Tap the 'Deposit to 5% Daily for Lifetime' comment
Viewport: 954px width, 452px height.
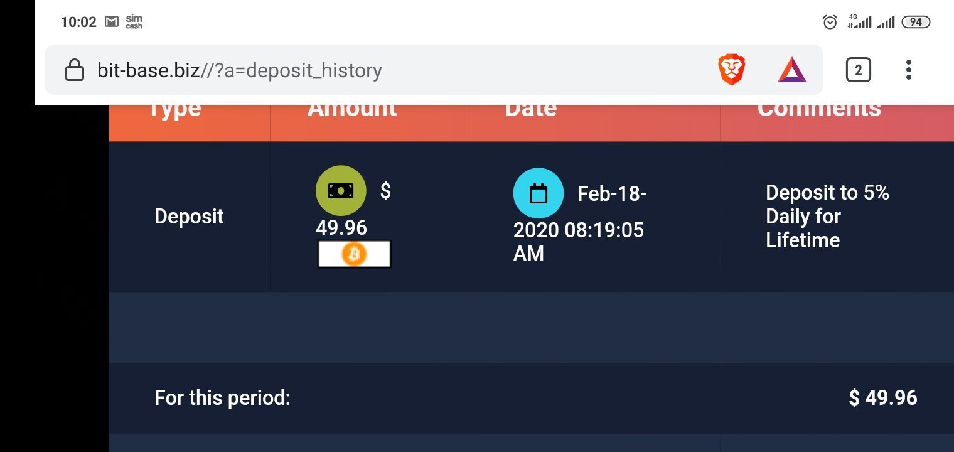pyautogui.click(x=827, y=217)
